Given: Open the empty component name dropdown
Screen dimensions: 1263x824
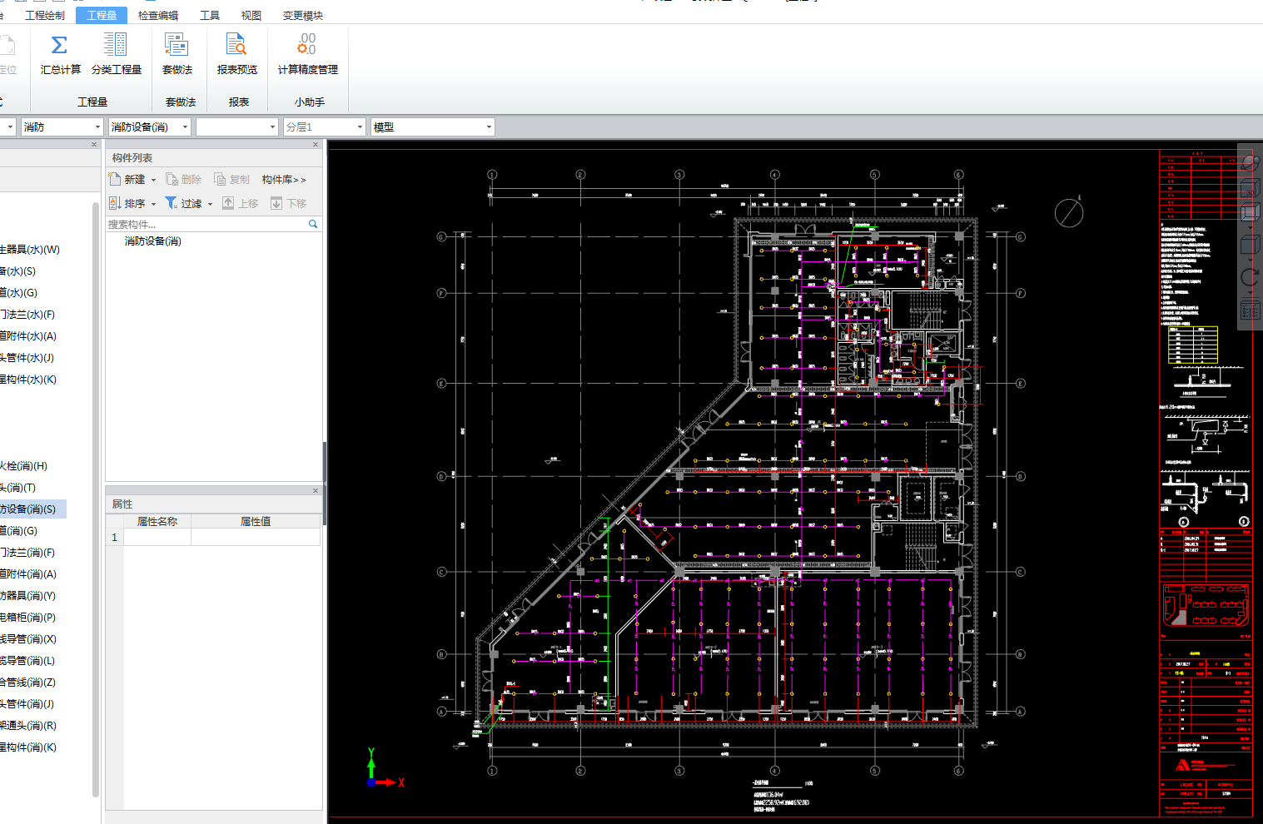Looking at the screenshot, I should (x=237, y=127).
